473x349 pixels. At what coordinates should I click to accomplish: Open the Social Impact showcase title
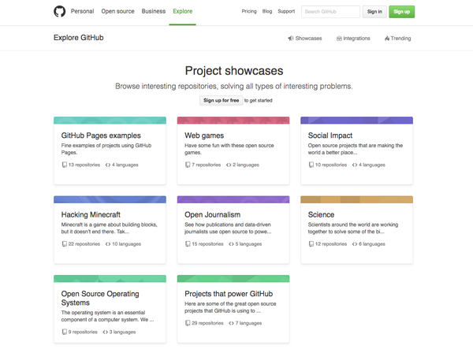click(330, 136)
